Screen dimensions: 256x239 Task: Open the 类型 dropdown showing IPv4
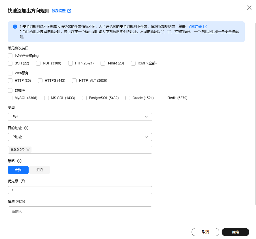tap(80, 117)
